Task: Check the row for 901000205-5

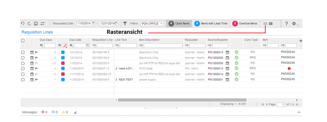Action: 23,63
